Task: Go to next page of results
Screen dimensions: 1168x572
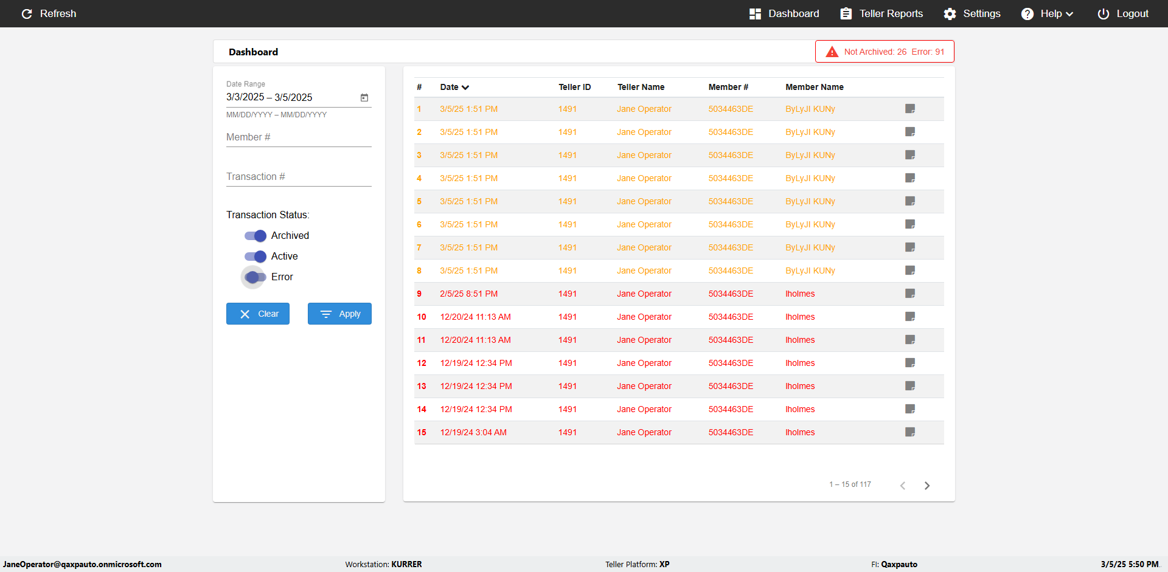Action: click(x=927, y=485)
